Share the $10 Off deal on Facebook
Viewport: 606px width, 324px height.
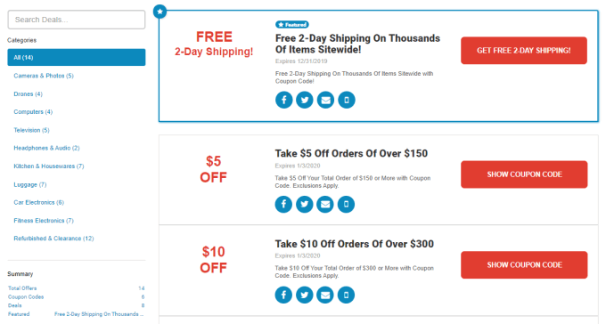283,295
